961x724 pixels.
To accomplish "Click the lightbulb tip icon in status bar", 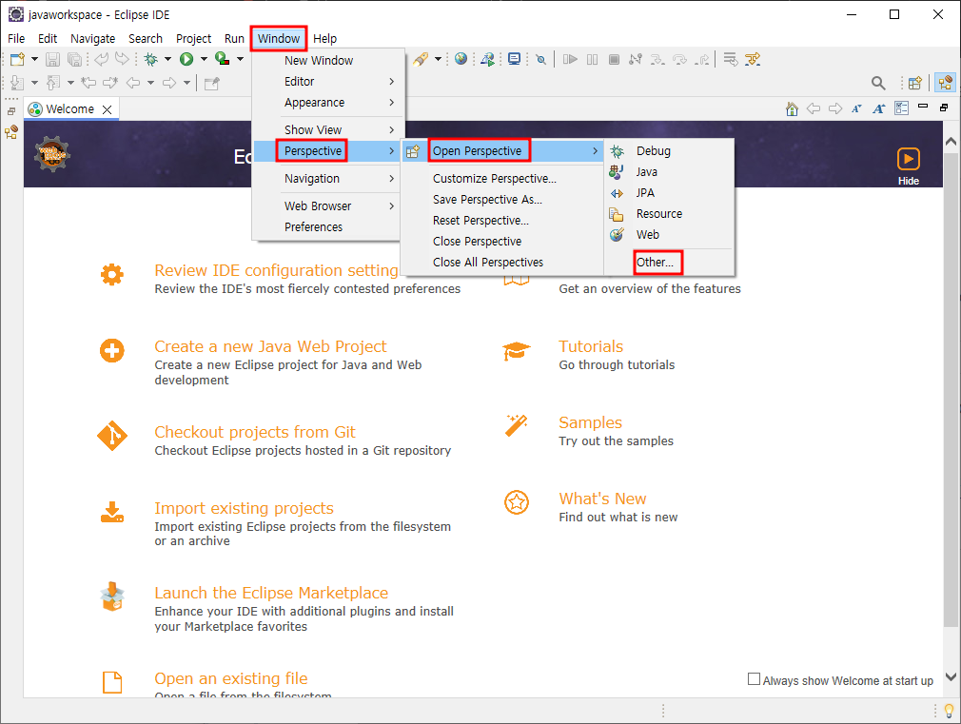I will 949,711.
